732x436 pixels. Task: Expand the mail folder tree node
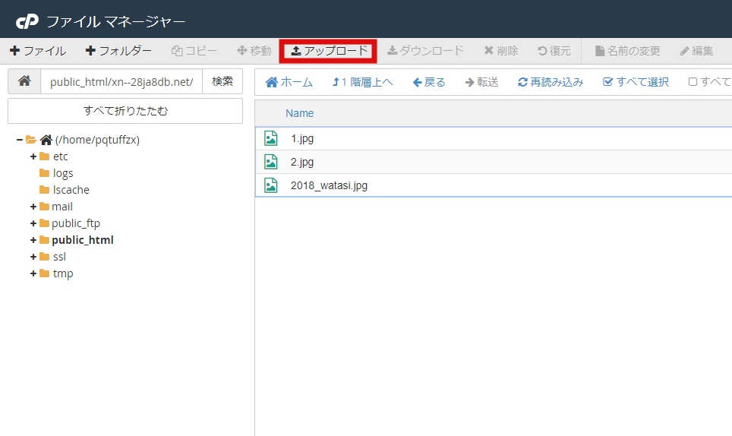pyautogui.click(x=33, y=207)
